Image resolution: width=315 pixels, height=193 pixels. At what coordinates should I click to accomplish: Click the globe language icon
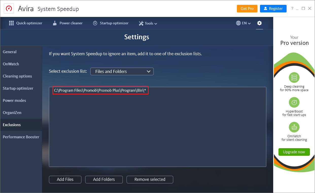(238, 23)
